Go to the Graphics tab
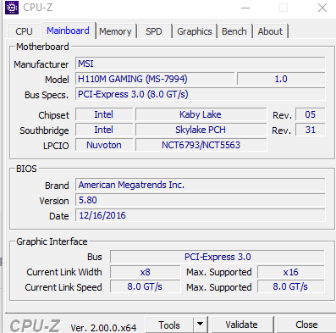 pyautogui.click(x=195, y=31)
